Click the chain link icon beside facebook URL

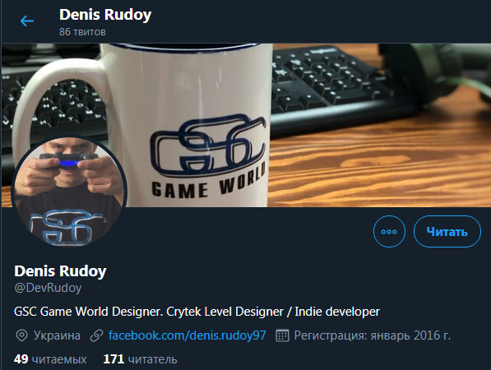pyautogui.click(x=96, y=335)
